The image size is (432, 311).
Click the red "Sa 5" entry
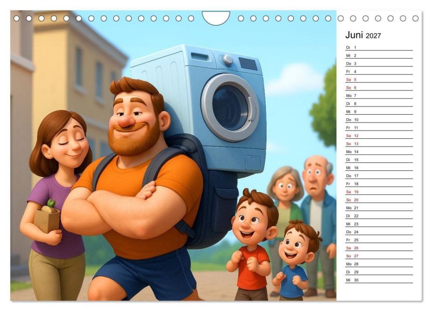point(379,80)
